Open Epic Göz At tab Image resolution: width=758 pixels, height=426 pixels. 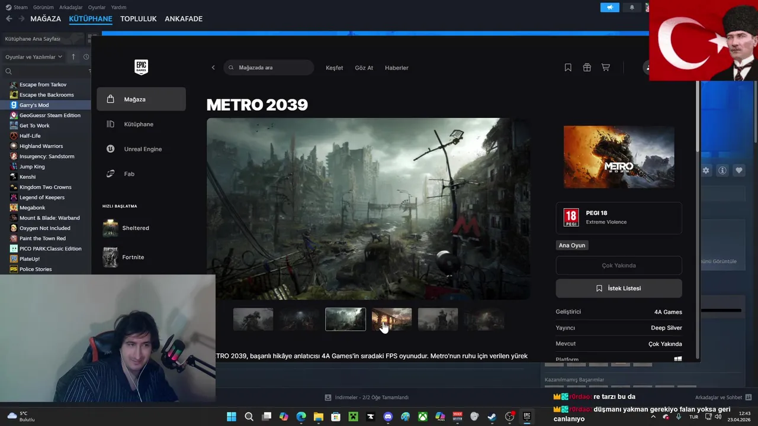click(x=364, y=67)
